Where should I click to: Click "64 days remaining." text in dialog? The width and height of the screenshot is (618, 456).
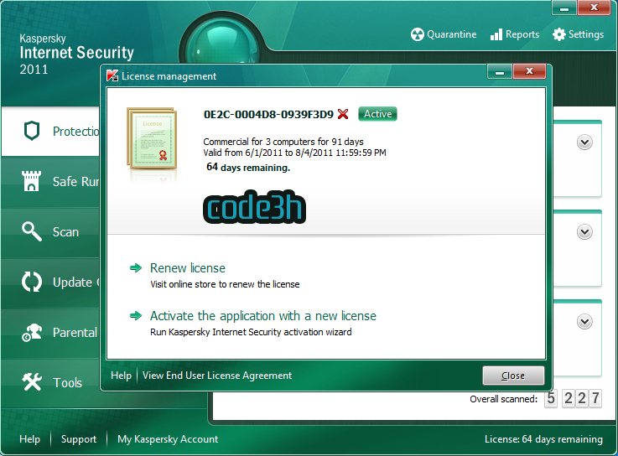click(x=248, y=167)
